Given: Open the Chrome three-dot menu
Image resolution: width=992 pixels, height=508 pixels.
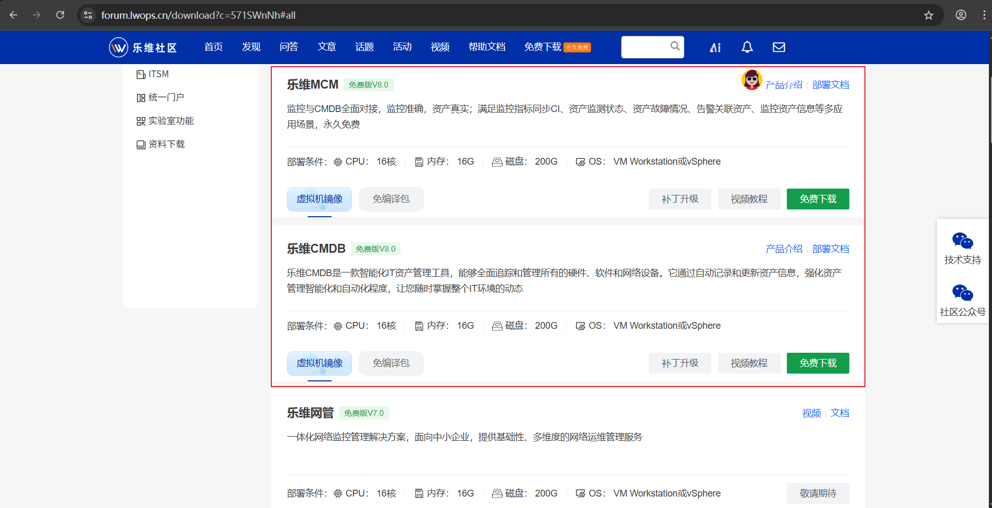Looking at the screenshot, I should click(x=984, y=15).
